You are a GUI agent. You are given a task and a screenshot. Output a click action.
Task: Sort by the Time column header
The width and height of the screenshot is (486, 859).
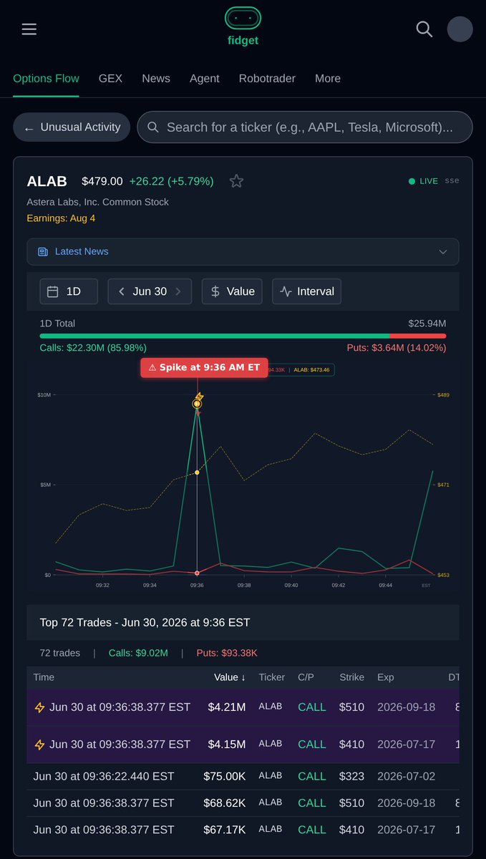pos(44,677)
